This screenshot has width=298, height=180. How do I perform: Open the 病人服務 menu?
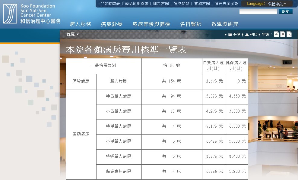[81, 24]
